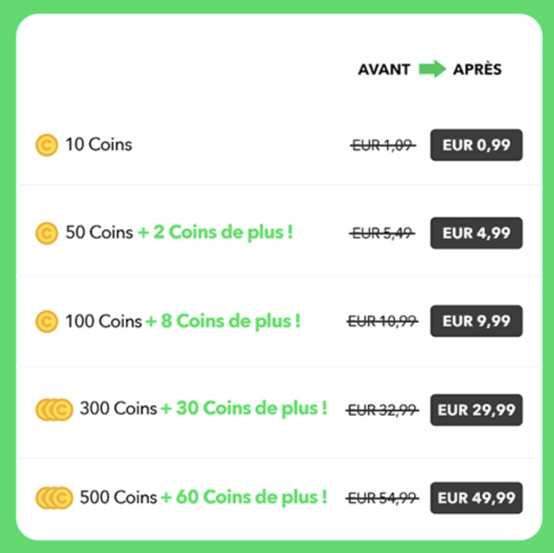Screen dimensions: 554x553
Task: Click the APRÈS header label
Action: click(477, 69)
